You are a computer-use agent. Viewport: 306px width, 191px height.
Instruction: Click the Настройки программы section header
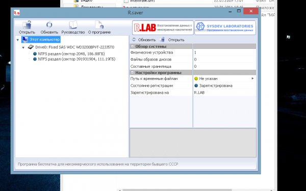click(158, 72)
